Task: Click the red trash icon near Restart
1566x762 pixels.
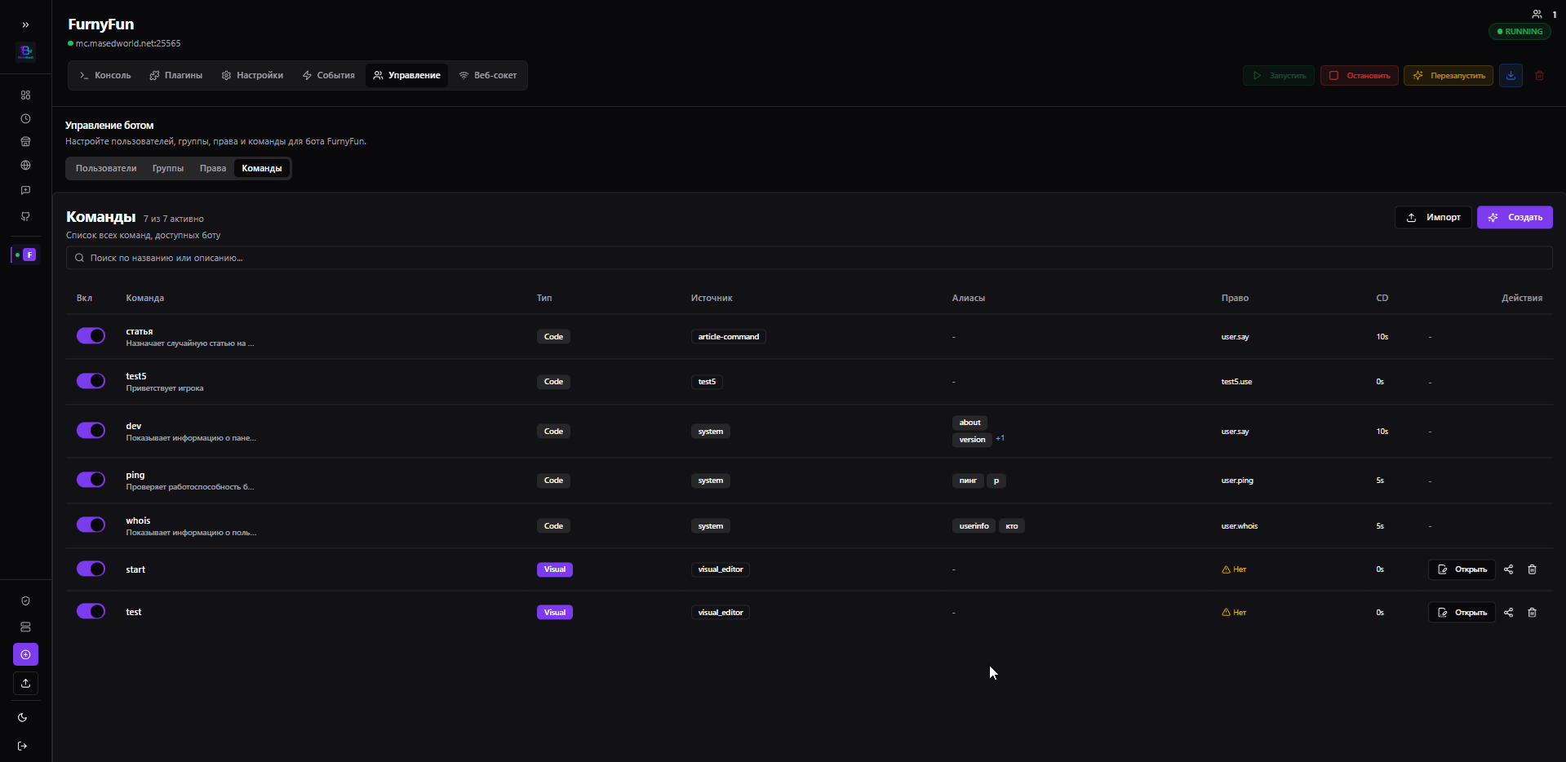Action: (1539, 76)
